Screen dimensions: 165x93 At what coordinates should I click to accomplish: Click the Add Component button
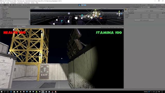[x=144, y=20]
